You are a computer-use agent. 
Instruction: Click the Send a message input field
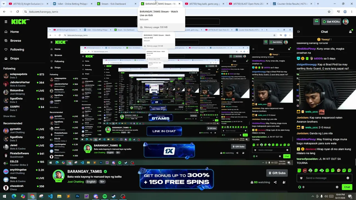point(324,178)
